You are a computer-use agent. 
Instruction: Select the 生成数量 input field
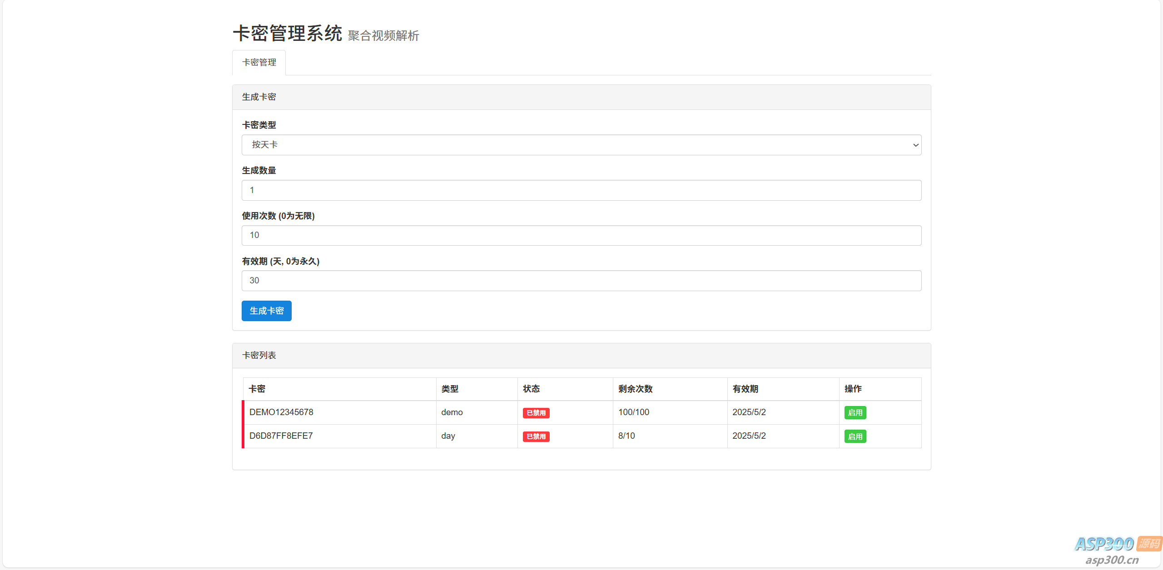tap(581, 190)
